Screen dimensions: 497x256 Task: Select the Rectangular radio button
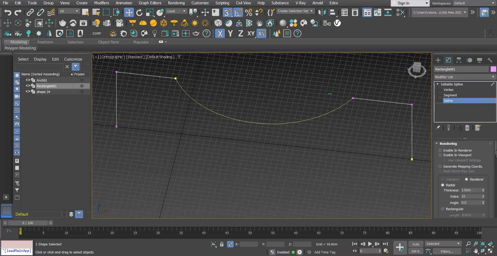(x=443, y=209)
